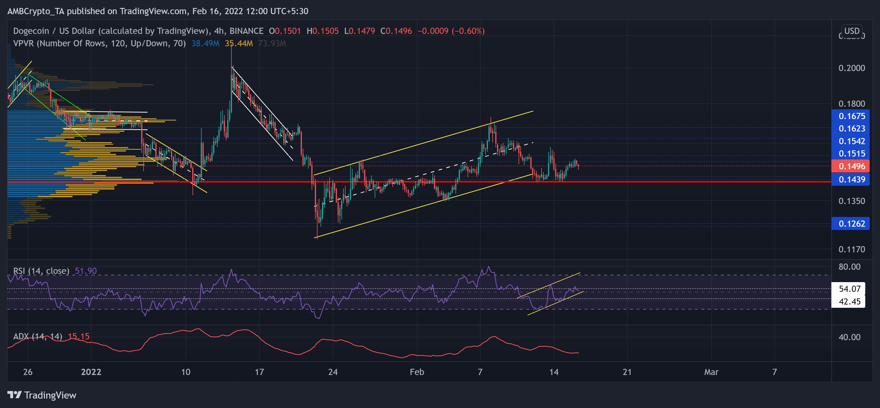
Task: Click the 14 date on time axis
Action: click(554, 372)
